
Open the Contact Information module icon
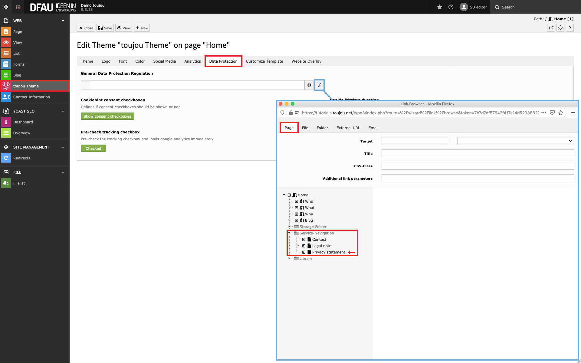pyautogui.click(x=6, y=97)
